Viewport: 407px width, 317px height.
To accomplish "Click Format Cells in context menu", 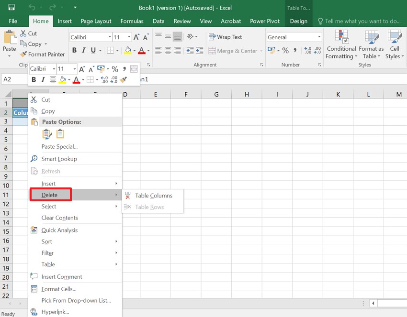I will point(75,289).
